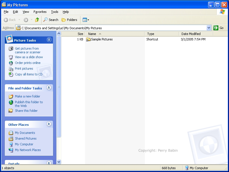Click Copy all items to CD
Image resolution: width=229 pixels, height=172 pixels.
coord(29,74)
